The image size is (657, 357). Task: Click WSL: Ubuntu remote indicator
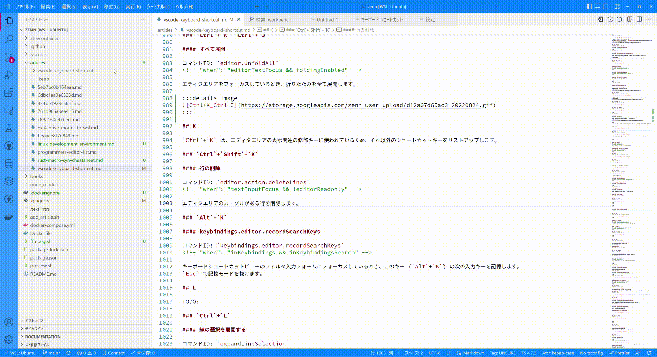click(20, 353)
